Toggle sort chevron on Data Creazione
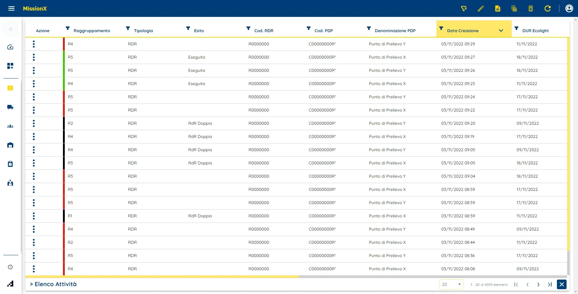Image resolution: width=578 pixels, height=294 pixels. [x=501, y=31]
